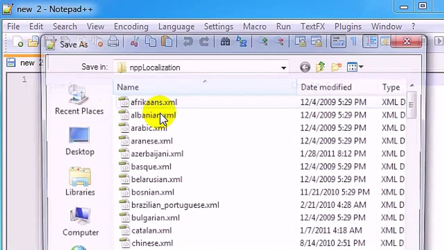
Task: Open the Search menu
Action: [65, 26]
